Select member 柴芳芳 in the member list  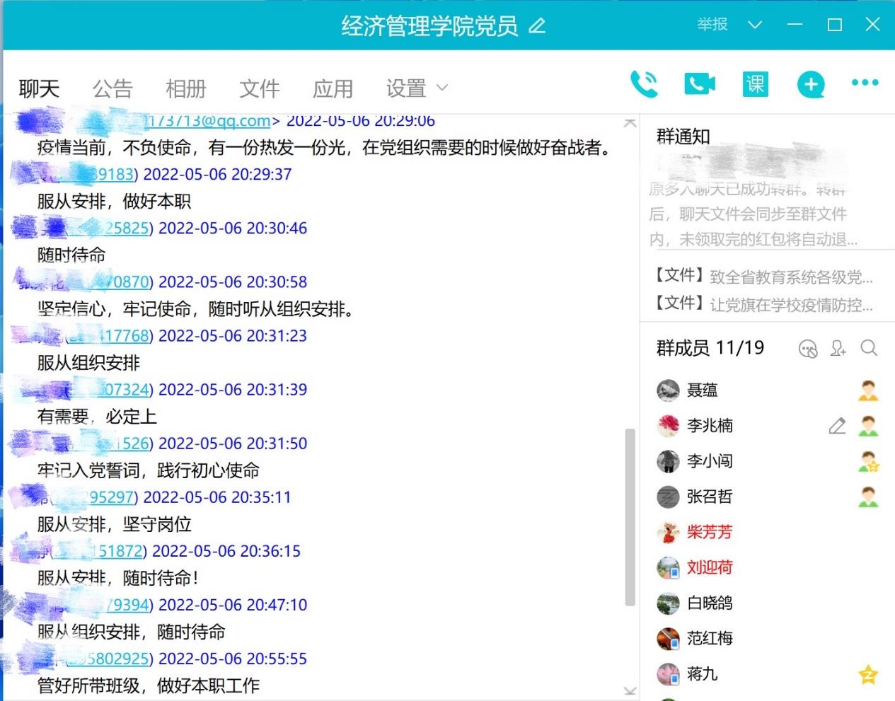pyautogui.click(x=709, y=532)
